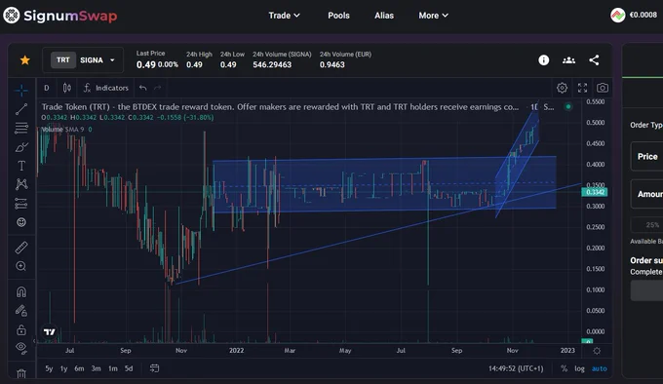
Task: Click the TradingView logo on chart
Action: [50, 331]
